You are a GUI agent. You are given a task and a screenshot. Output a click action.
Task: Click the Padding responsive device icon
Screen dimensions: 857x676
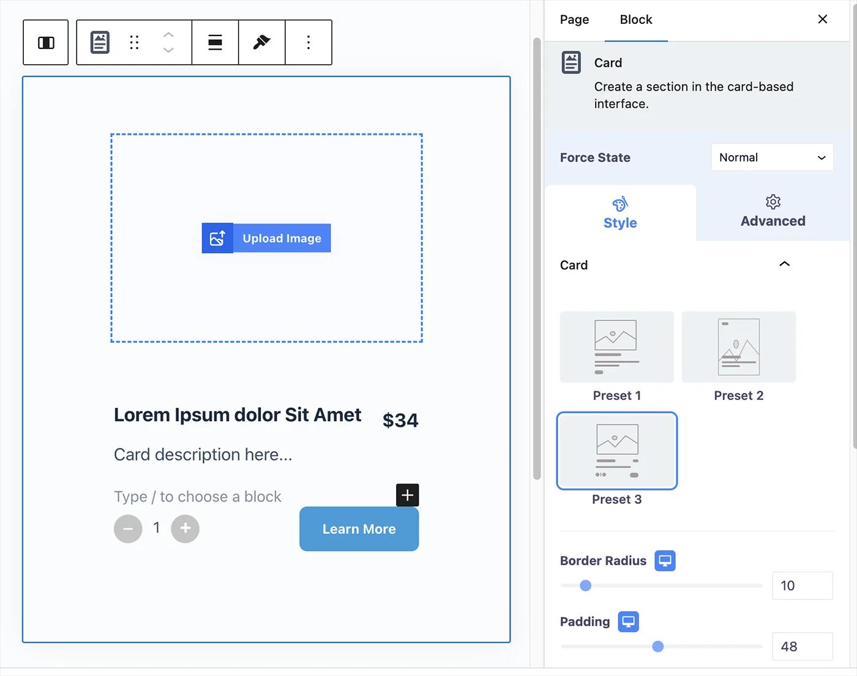point(629,621)
